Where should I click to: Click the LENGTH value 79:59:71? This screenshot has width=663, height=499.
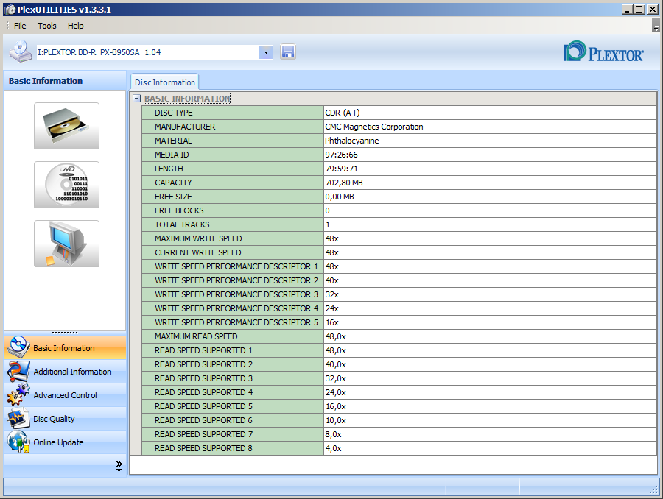coord(341,169)
